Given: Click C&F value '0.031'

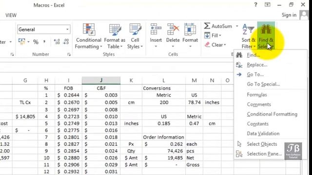Looking at the screenshot, I should click(x=101, y=172).
